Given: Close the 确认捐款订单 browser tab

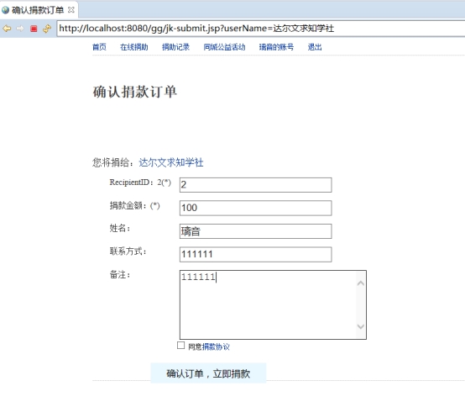Looking at the screenshot, I should 71,10.
